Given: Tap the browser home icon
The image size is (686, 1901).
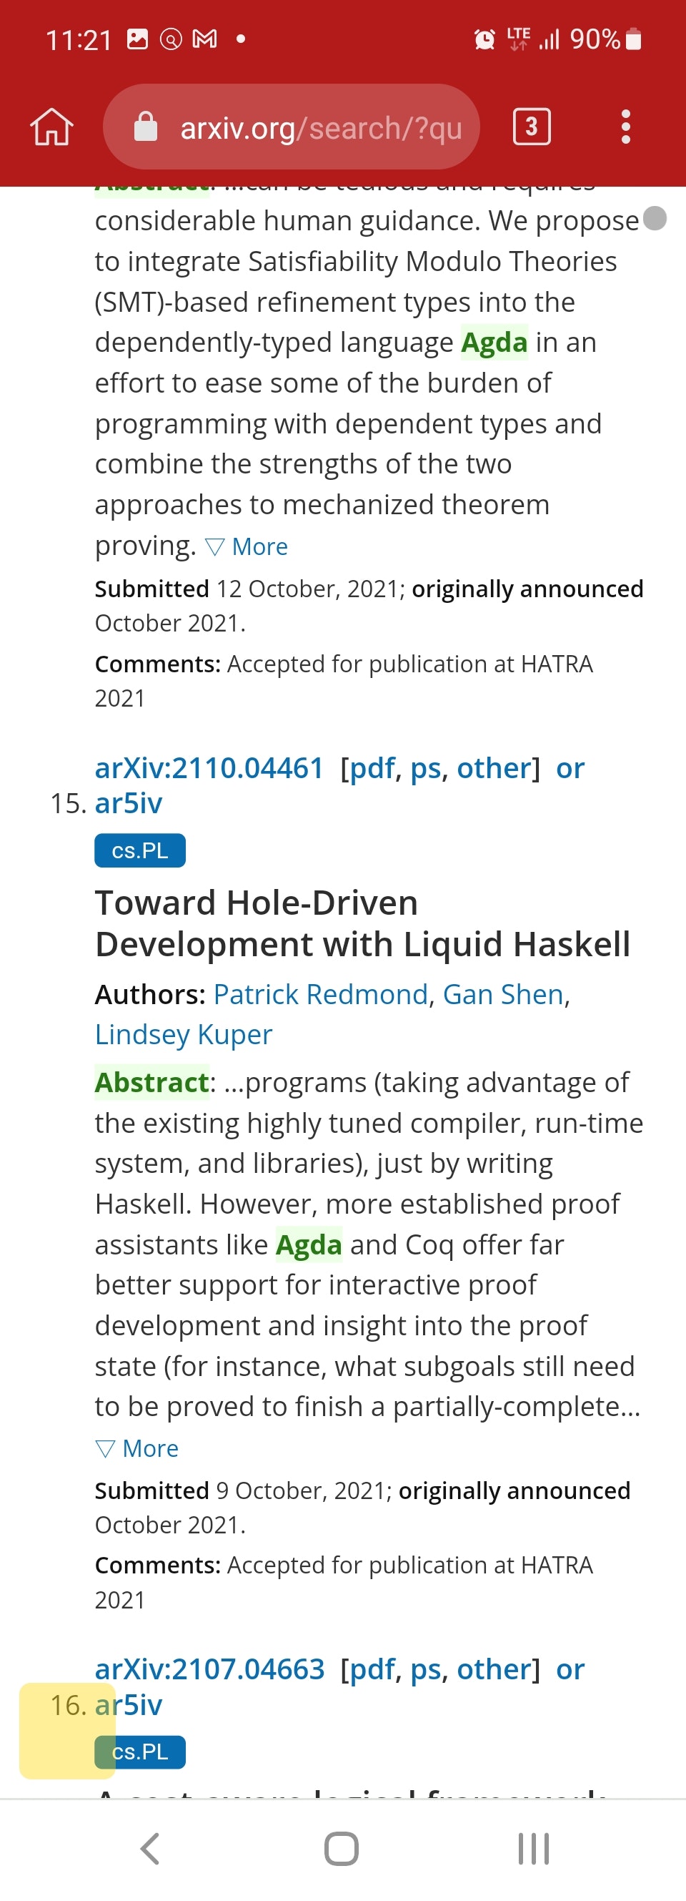Looking at the screenshot, I should click(51, 127).
